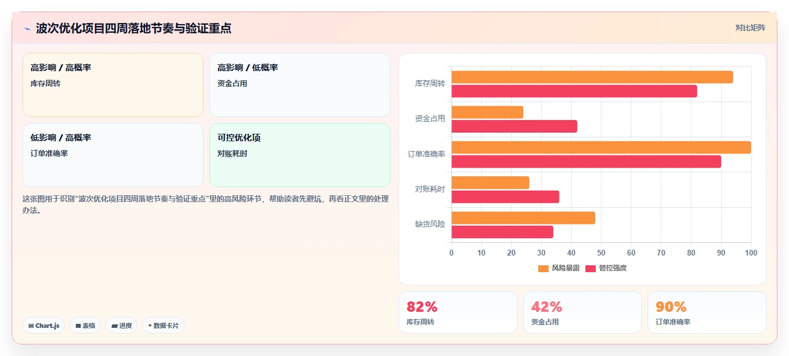The width and height of the screenshot is (789, 356).
Task: Open the 90% 订单准确率 stat card
Action: (707, 312)
